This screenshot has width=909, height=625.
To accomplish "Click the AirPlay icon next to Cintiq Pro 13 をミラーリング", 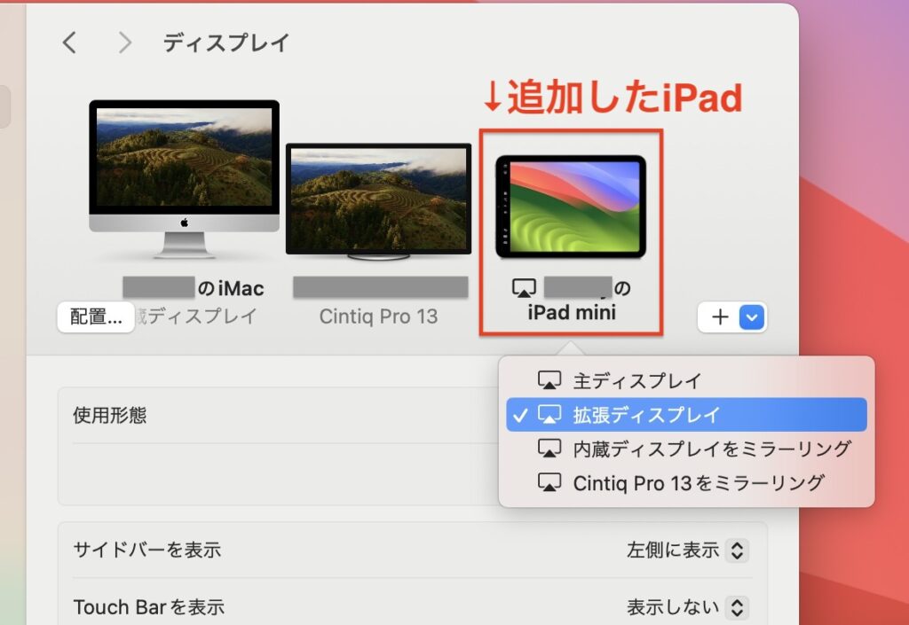I will pos(549,482).
